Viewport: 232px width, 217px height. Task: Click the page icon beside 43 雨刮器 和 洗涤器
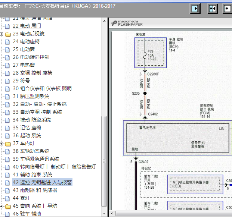coord(7,191)
